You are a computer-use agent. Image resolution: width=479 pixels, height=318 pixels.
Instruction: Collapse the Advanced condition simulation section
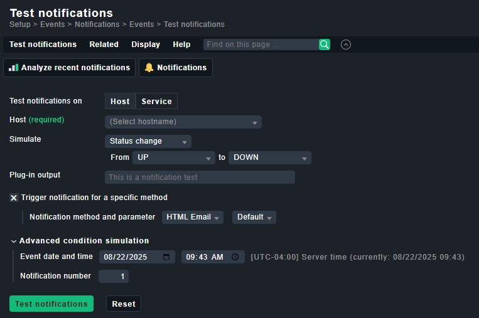[14, 241]
